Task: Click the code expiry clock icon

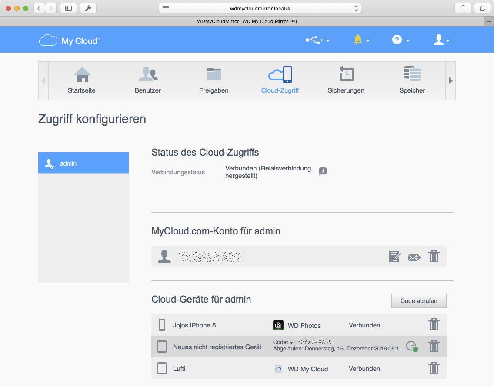Action: (x=412, y=347)
